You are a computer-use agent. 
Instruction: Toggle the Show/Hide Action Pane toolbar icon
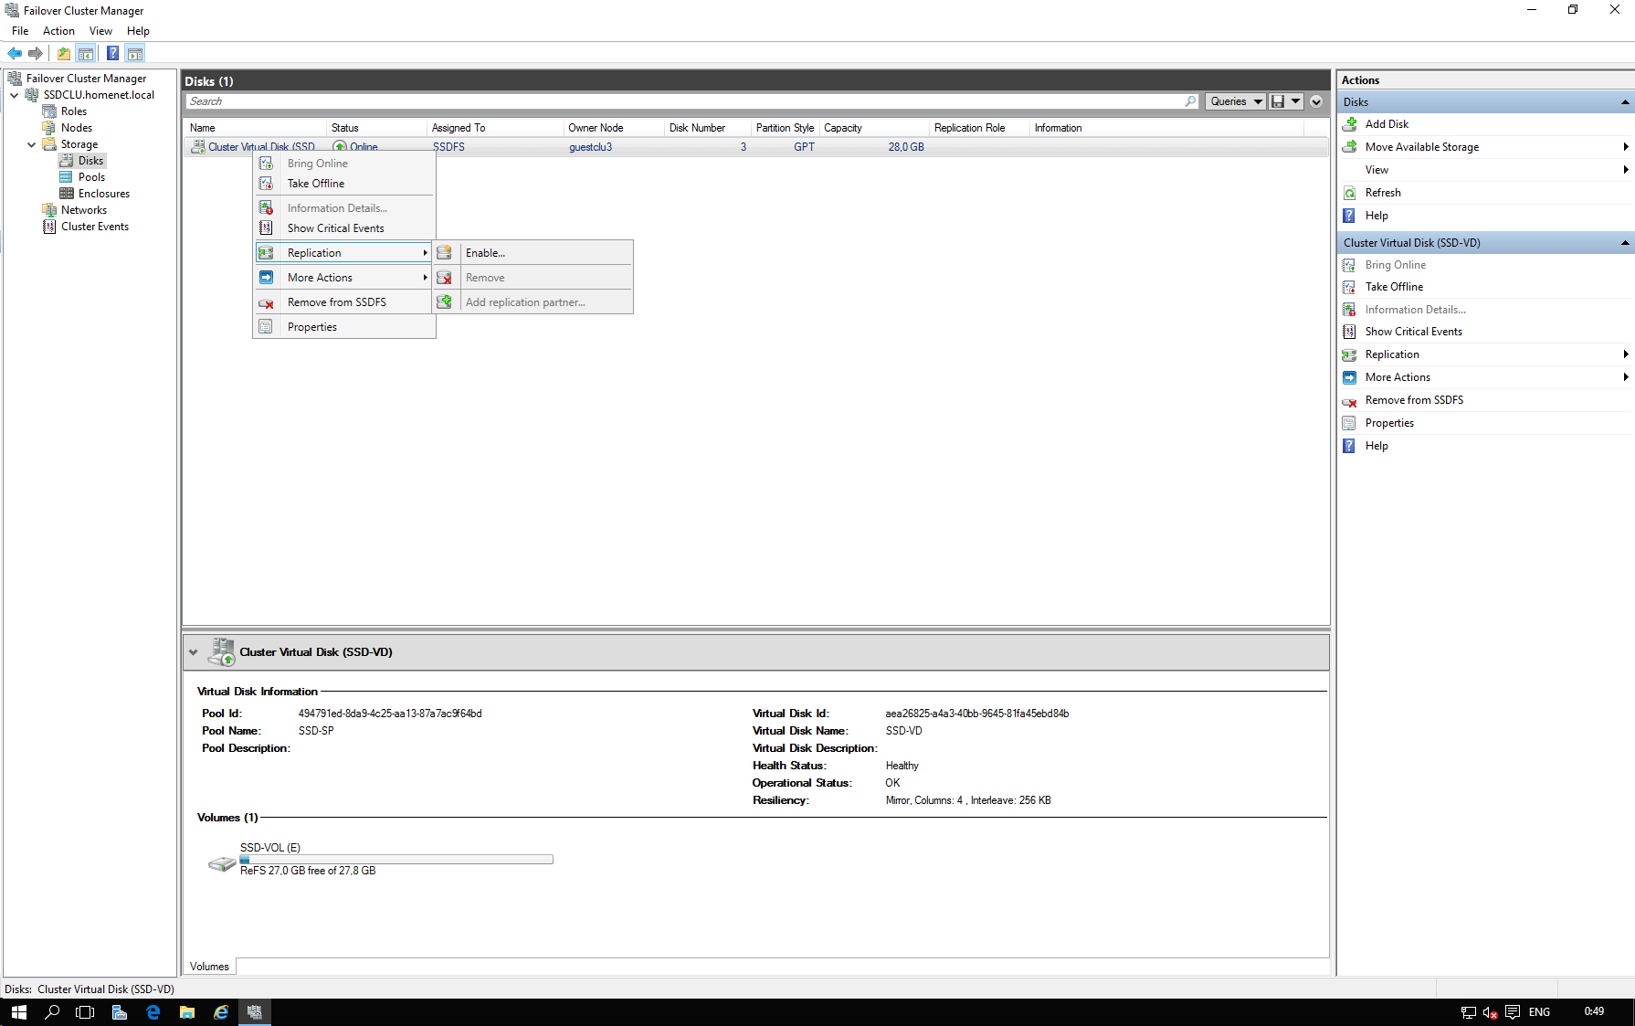[x=135, y=53]
